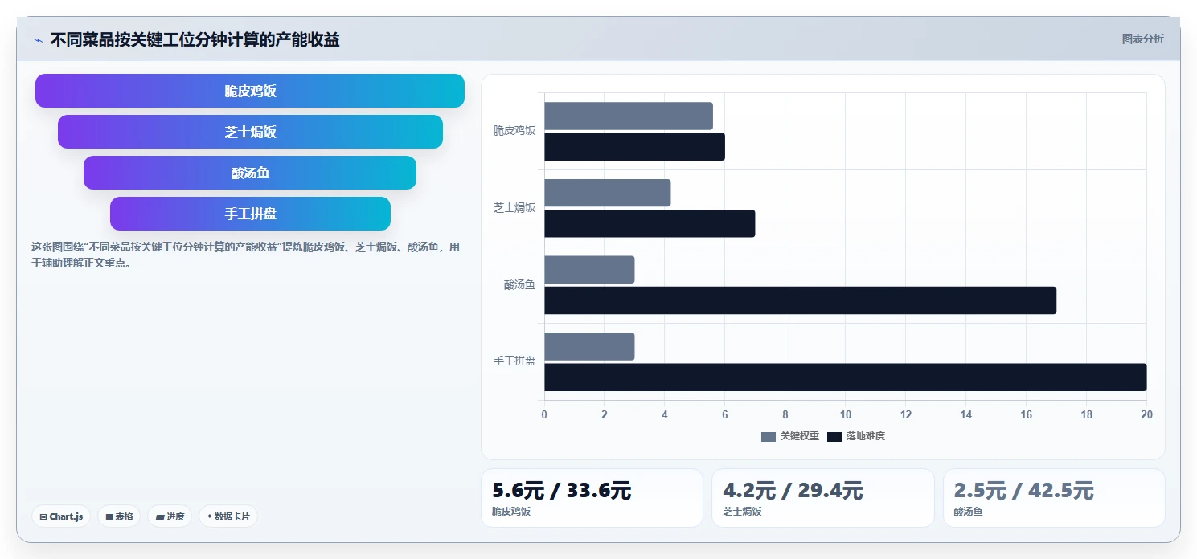Toggle the 落地难度 legend series

click(x=856, y=436)
